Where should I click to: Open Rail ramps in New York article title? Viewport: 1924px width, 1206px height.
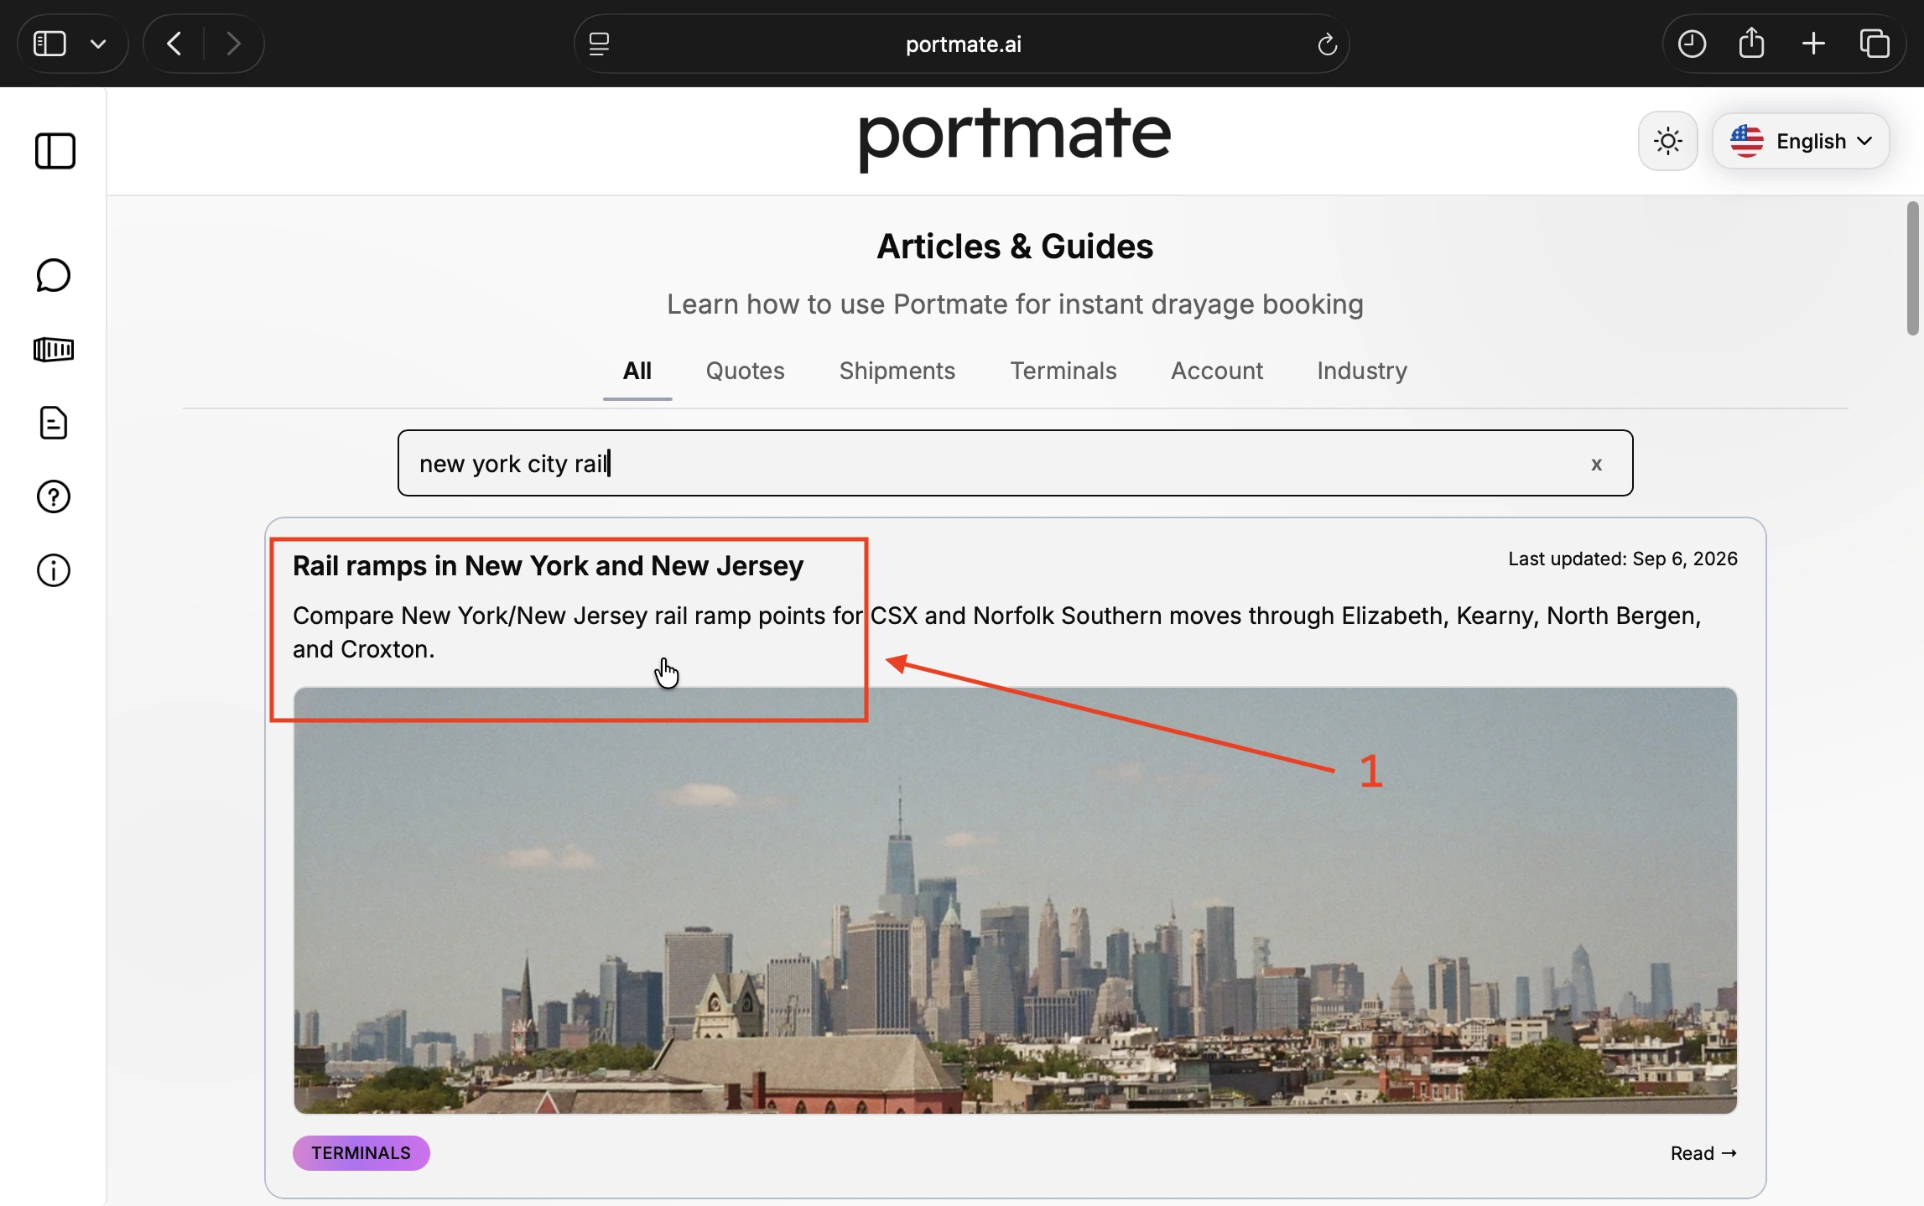[549, 567]
